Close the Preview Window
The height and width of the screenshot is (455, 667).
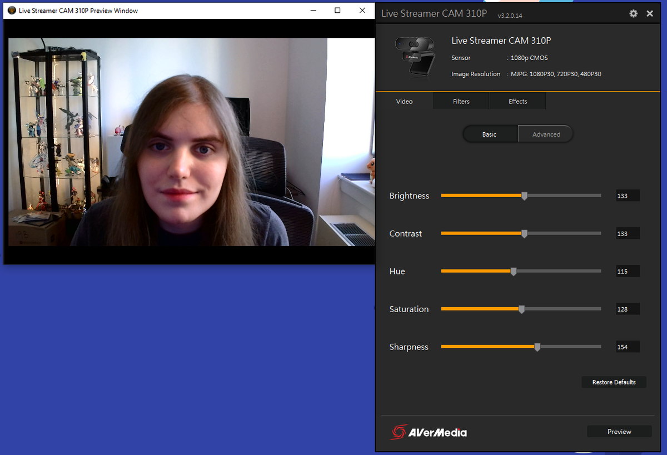click(362, 11)
